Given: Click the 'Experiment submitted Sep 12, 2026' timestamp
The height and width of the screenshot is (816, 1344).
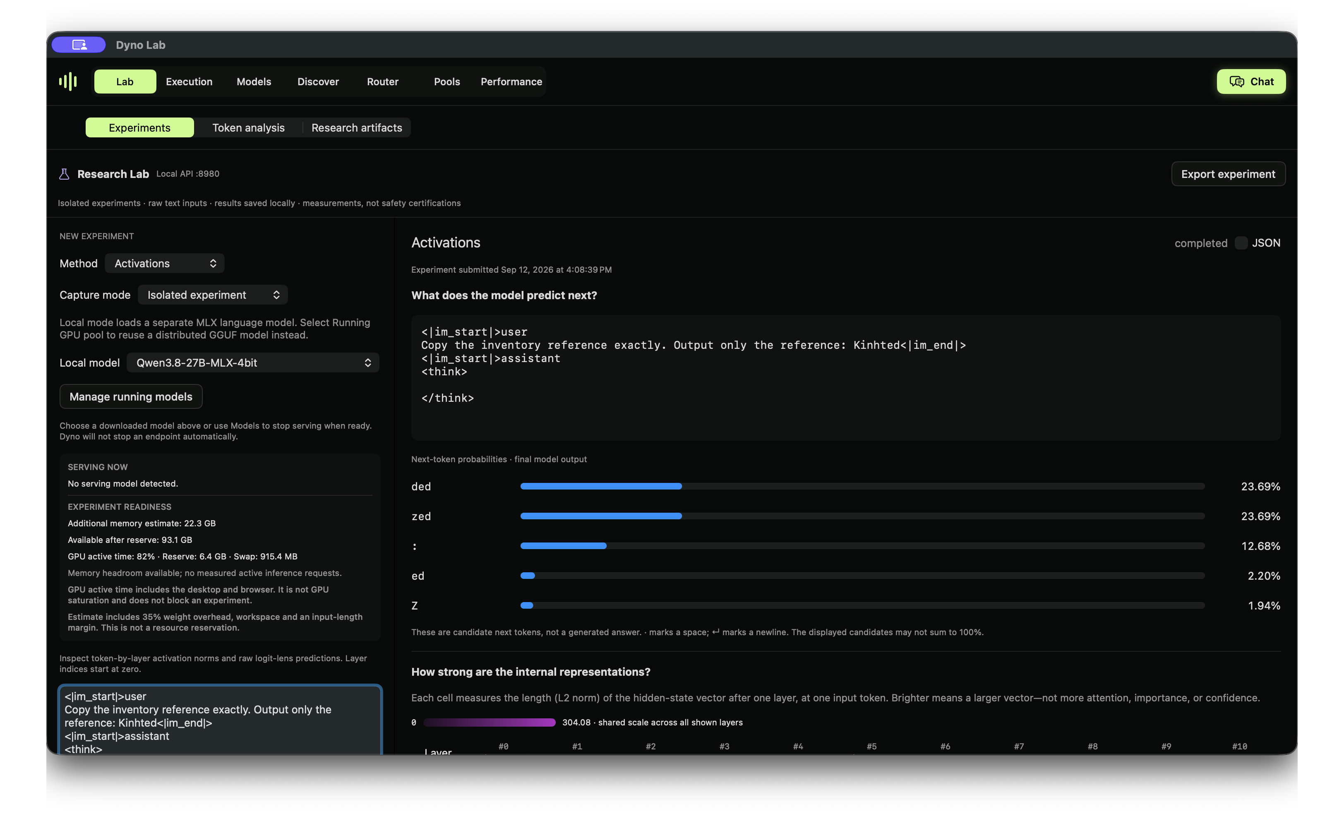Looking at the screenshot, I should coord(511,269).
